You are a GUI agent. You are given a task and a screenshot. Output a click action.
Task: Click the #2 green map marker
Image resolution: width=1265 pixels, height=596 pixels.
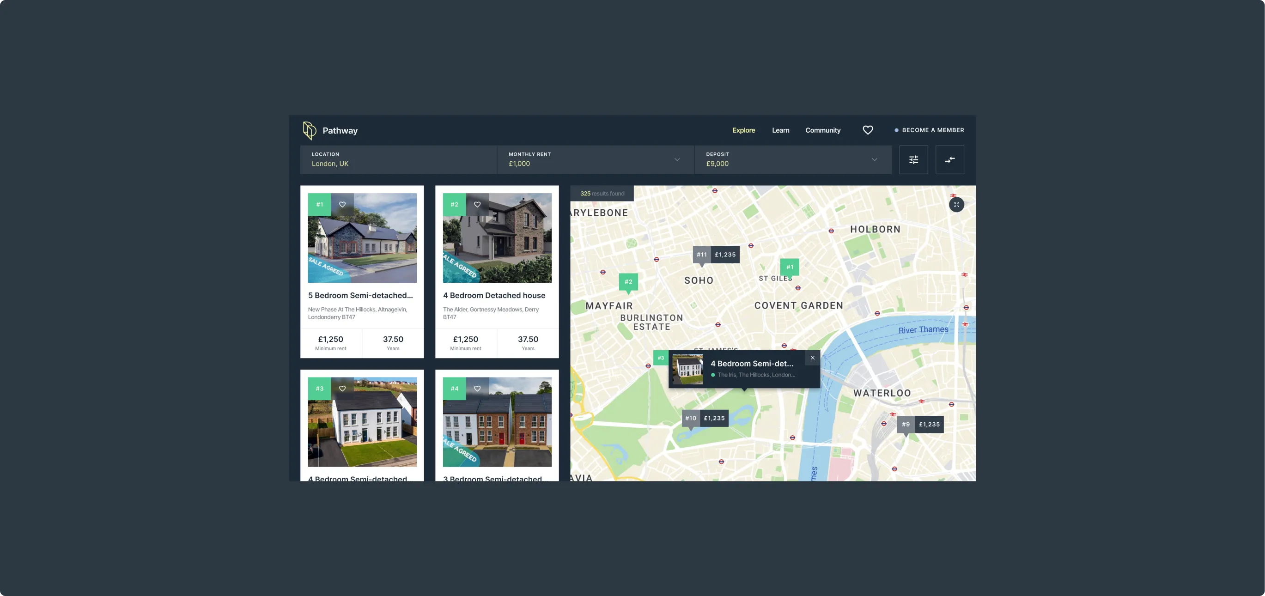click(628, 282)
